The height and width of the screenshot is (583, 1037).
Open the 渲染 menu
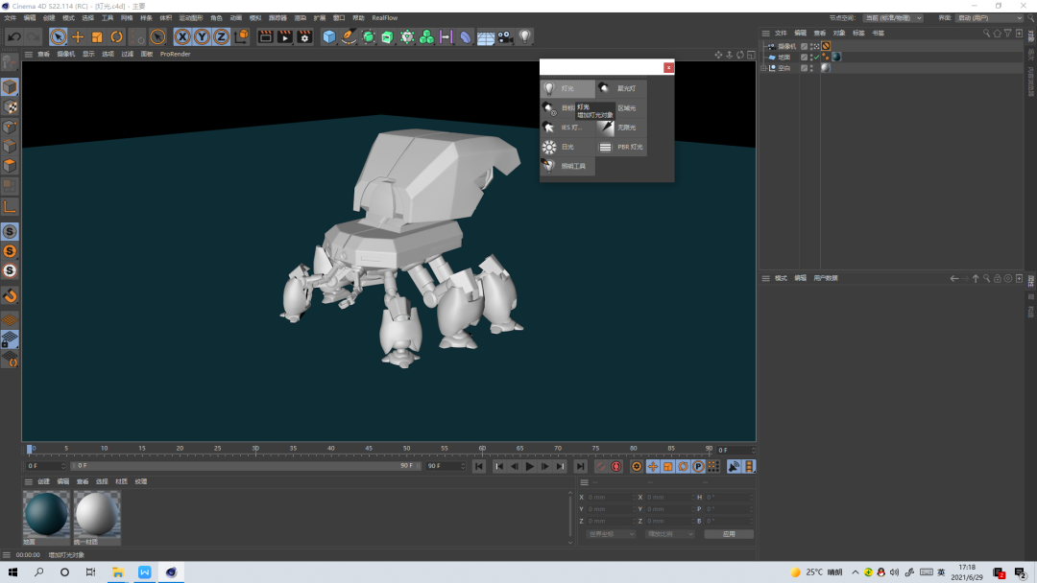300,18
